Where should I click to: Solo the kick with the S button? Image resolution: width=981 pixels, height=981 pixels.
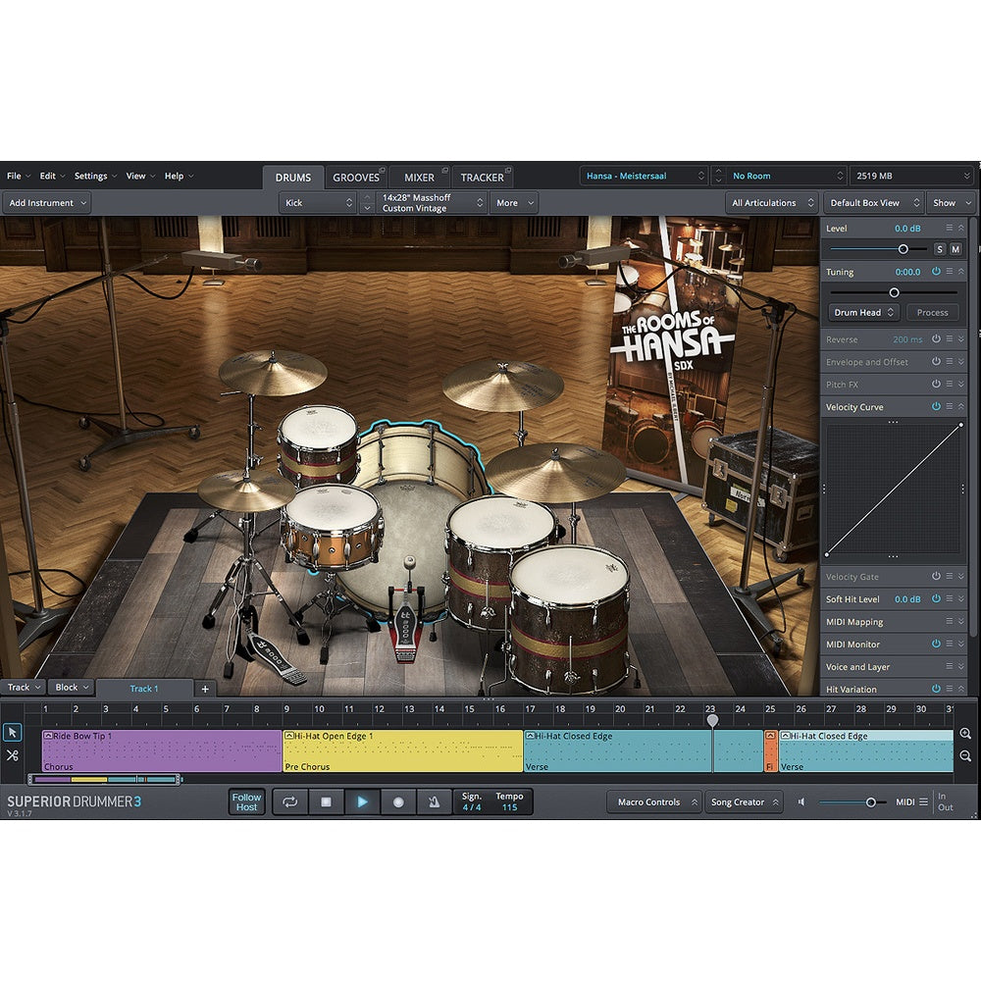click(x=939, y=250)
